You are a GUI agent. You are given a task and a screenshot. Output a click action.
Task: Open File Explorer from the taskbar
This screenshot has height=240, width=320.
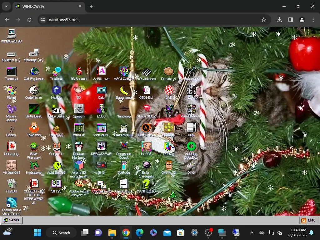point(112,232)
